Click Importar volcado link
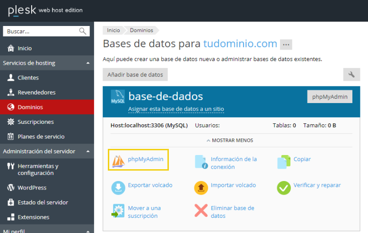 233,185
